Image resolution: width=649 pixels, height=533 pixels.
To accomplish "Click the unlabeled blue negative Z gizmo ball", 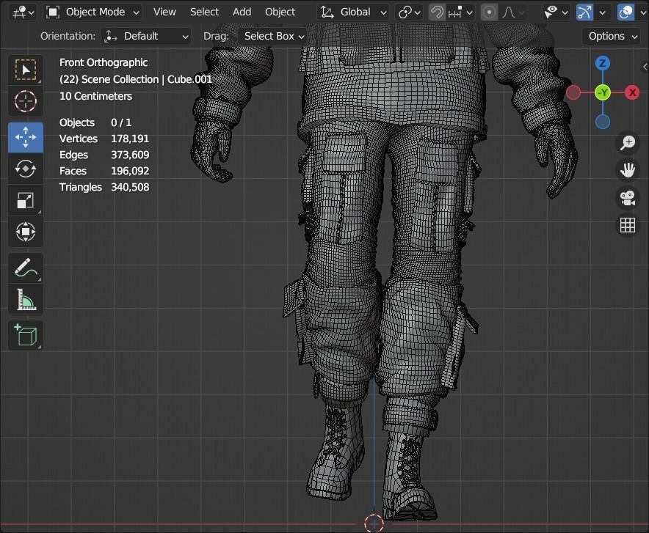I will coord(603,122).
